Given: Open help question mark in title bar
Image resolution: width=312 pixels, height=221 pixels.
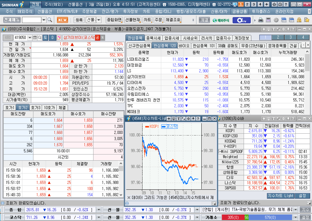Looking at the screenshot, I should 286,4.
